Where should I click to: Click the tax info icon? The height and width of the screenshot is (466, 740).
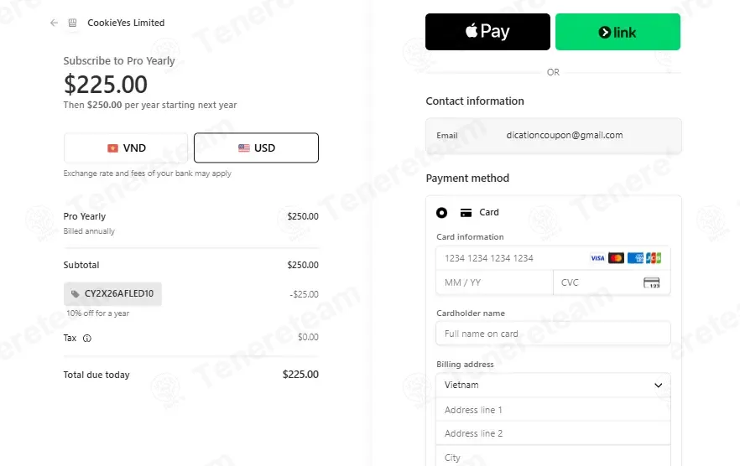(x=87, y=338)
